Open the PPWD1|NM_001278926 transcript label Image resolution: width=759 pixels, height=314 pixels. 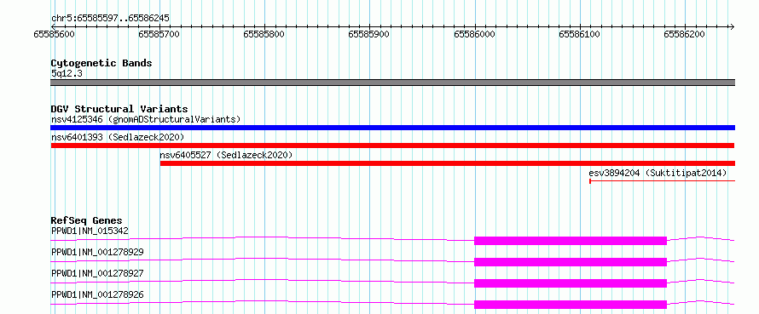click(97, 294)
